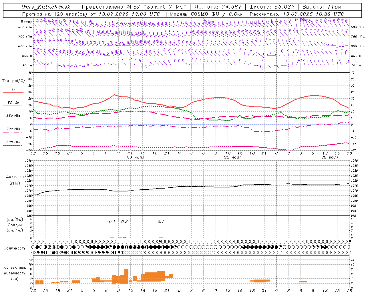Click the "21 июля" date label
Screen dimensions: 366x293
[x=232, y=157]
